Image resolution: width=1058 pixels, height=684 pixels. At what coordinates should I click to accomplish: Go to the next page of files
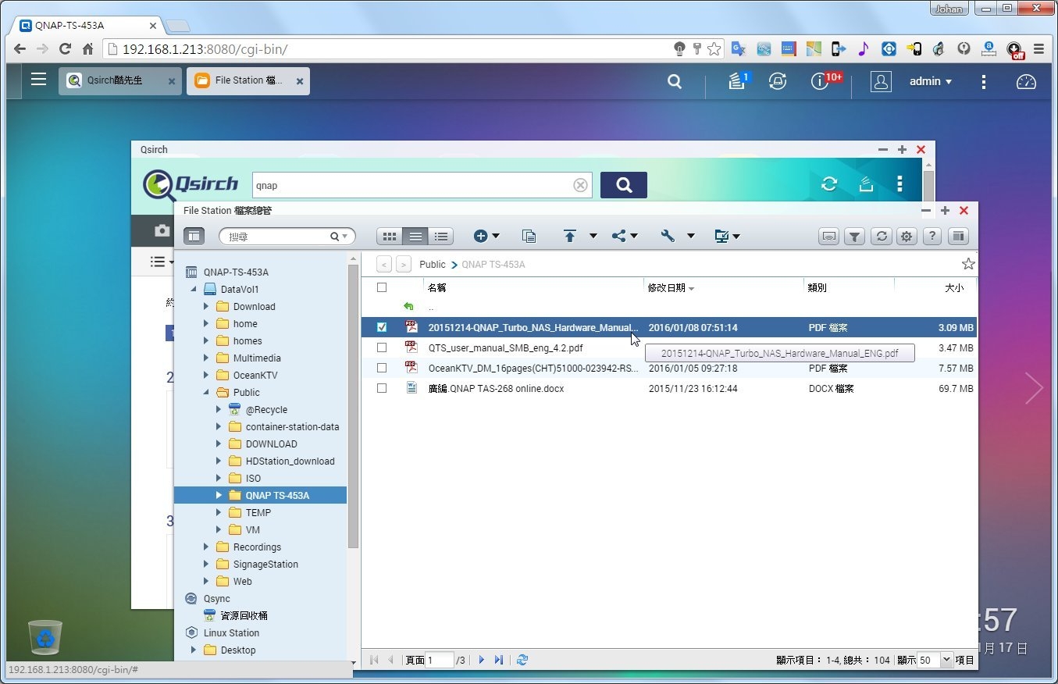[x=481, y=660]
